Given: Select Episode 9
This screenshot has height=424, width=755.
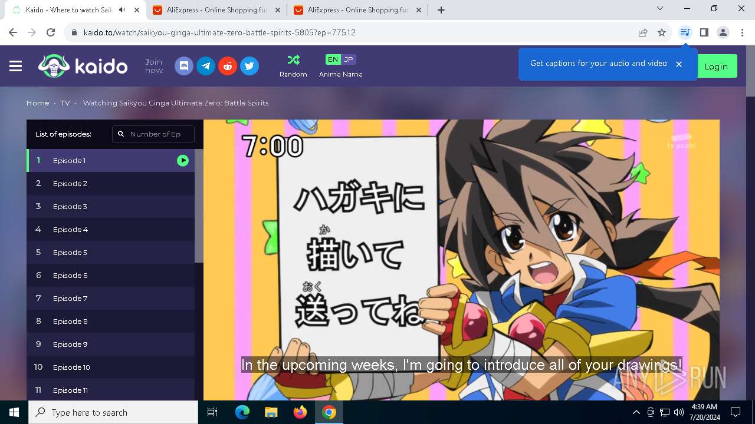Looking at the screenshot, I should pyautogui.click(x=110, y=344).
